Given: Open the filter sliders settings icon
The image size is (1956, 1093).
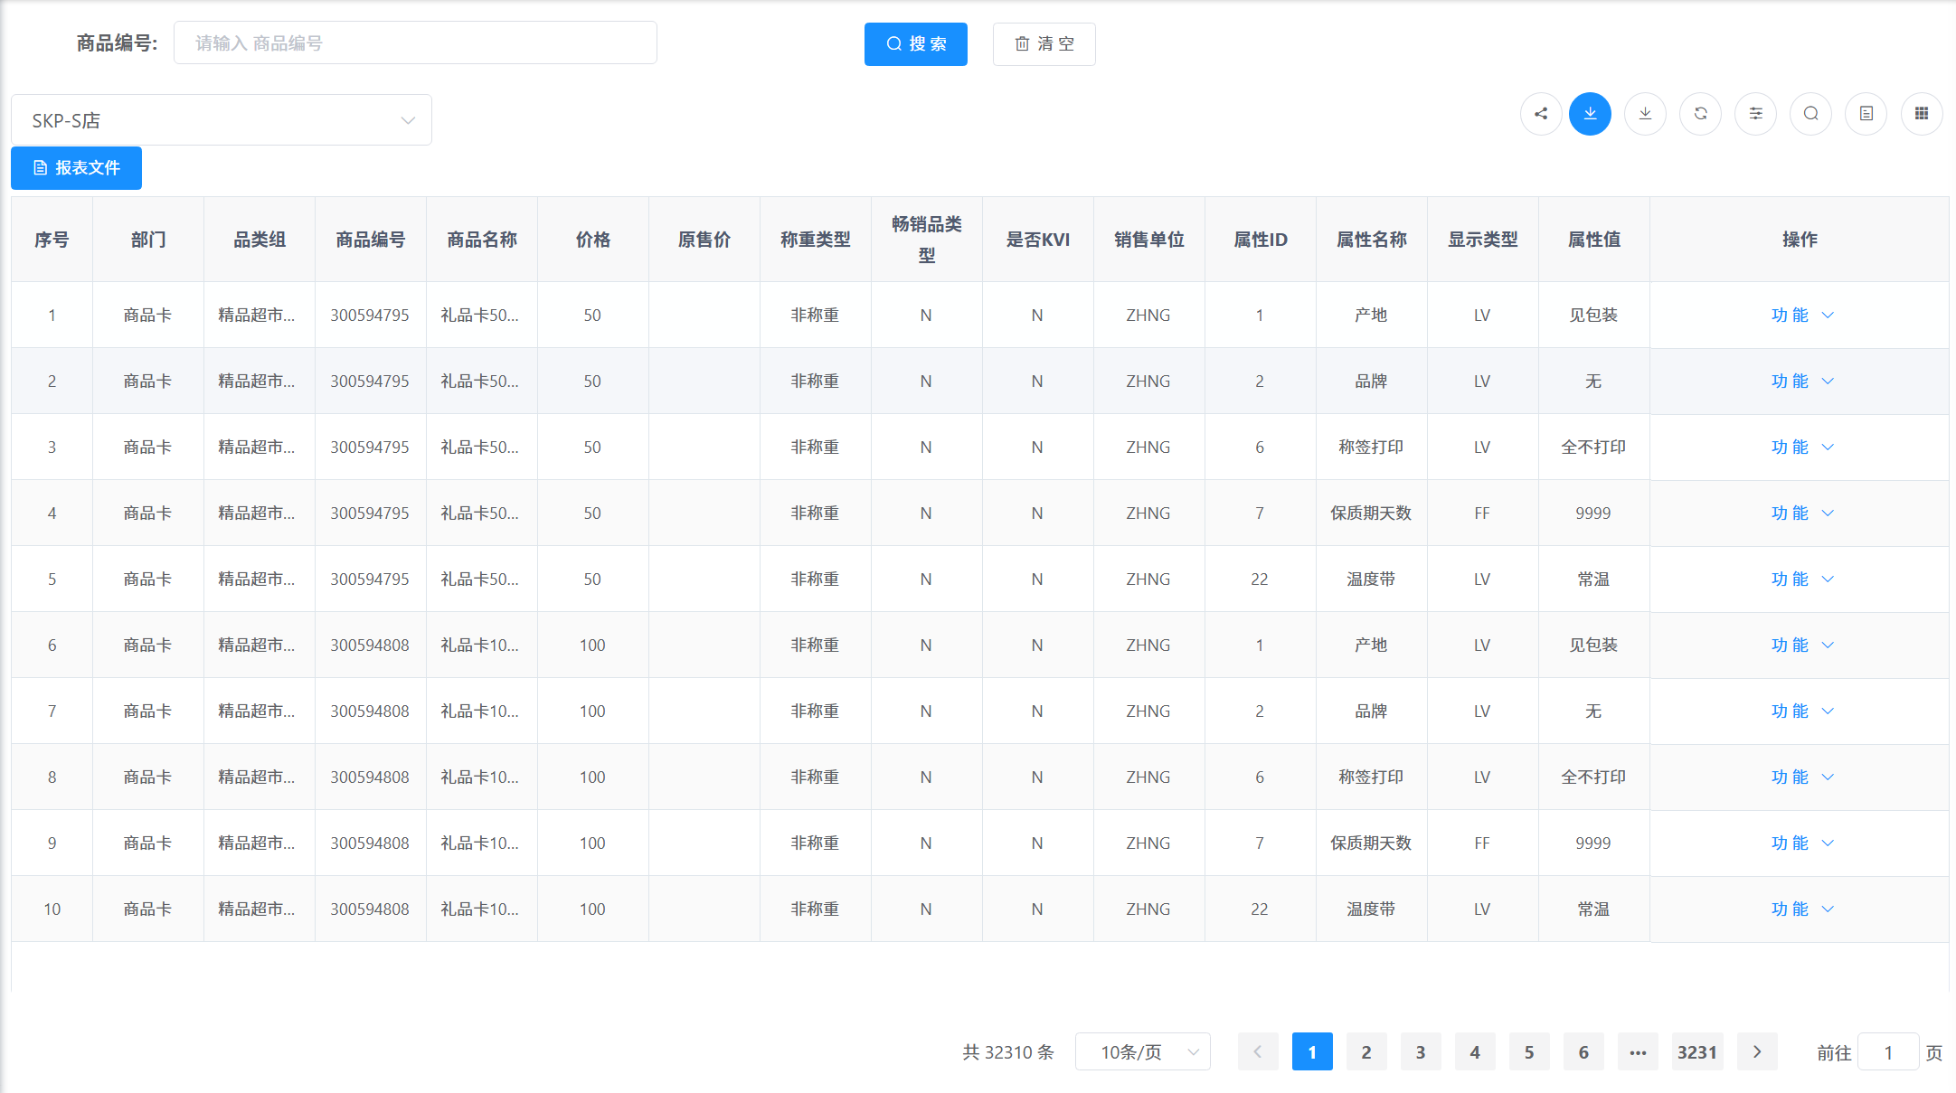Looking at the screenshot, I should 1755,114.
